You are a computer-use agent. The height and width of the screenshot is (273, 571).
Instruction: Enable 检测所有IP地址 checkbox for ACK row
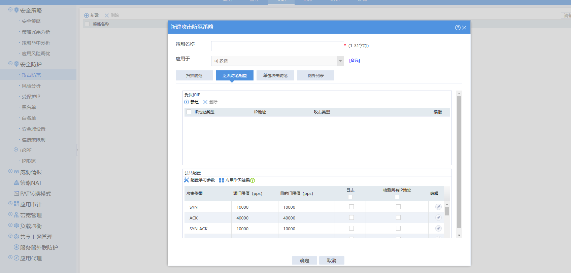tap(398, 217)
